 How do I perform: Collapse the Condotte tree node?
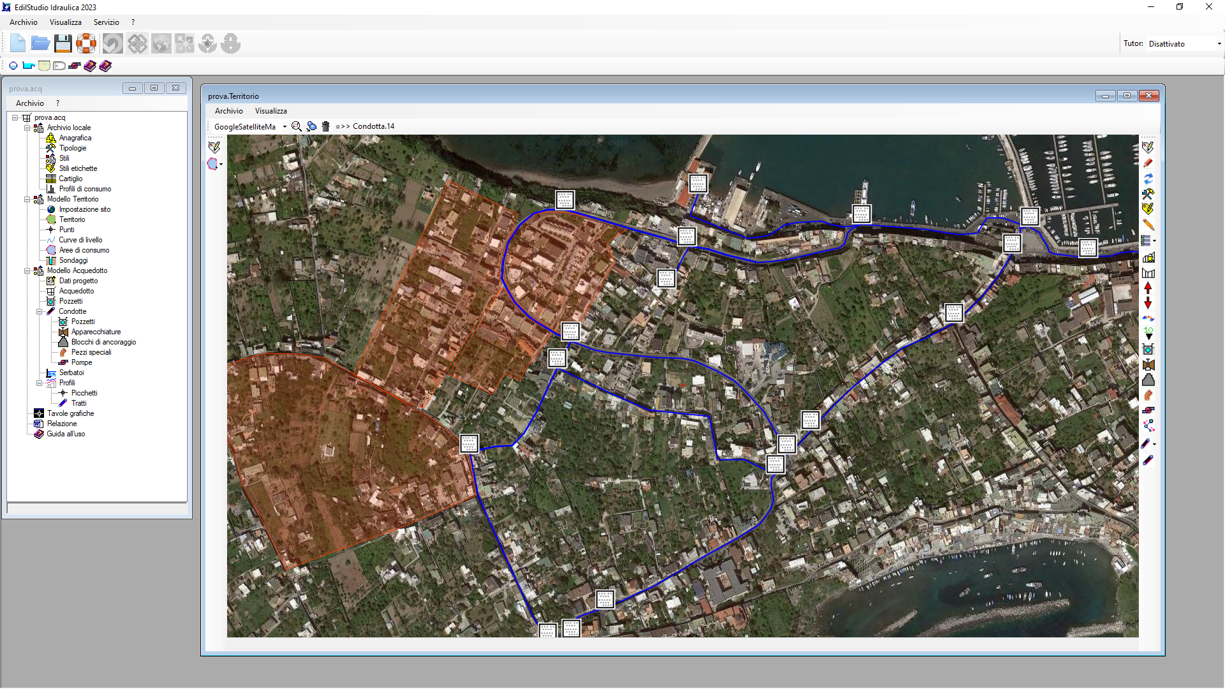pyautogui.click(x=39, y=311)
